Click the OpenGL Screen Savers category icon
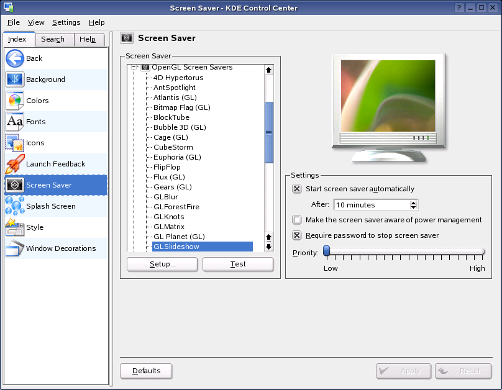 click(145, 67)
